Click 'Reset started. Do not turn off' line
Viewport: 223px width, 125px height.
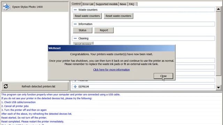24,118
